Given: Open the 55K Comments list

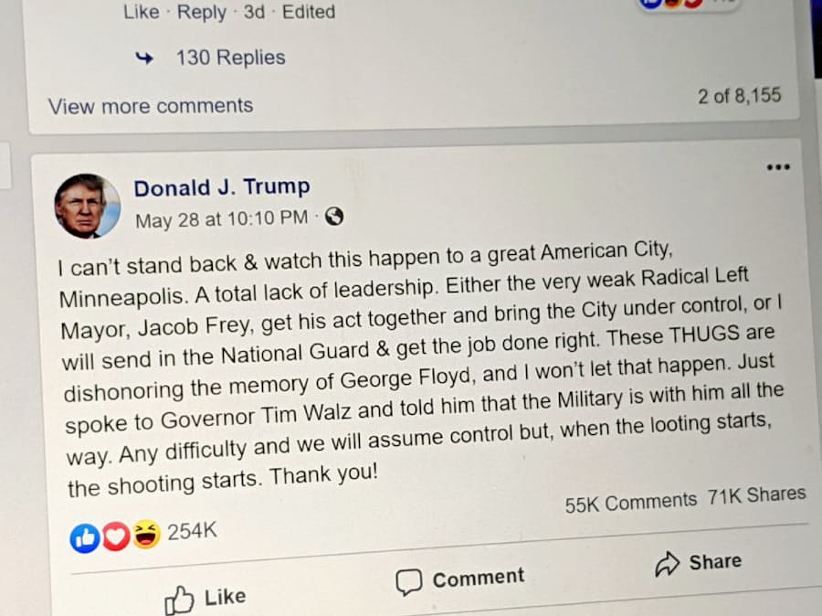Looking at the screenshot, I should pos(630,502).
